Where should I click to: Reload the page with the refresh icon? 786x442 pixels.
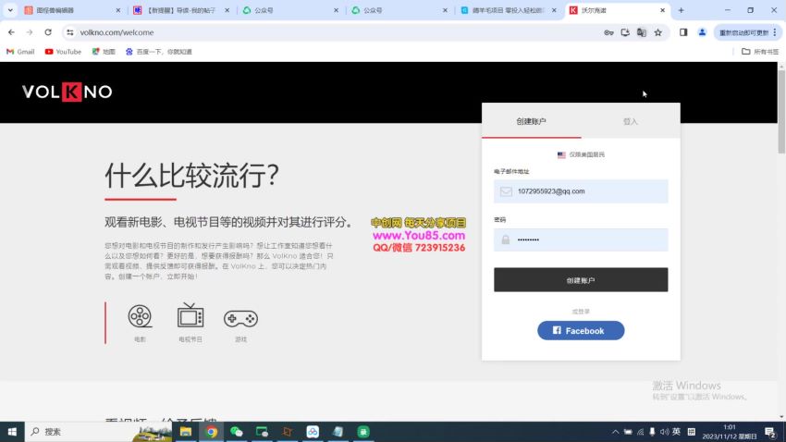pyautogui.click(x=48, y=32)
